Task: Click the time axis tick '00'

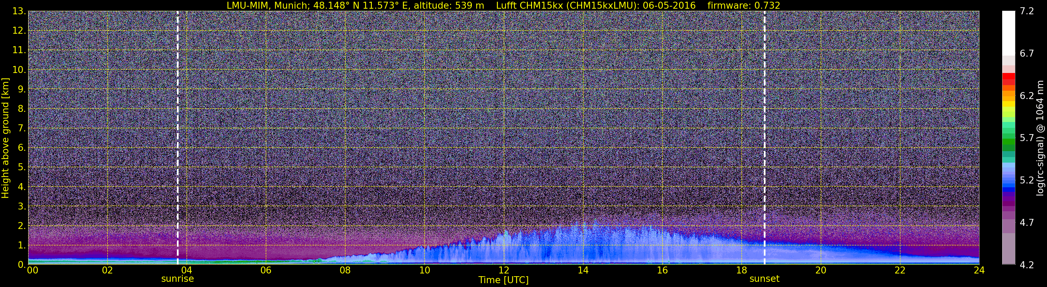Action: [33, 270]
